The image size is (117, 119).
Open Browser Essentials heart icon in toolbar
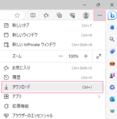(72, 16)
